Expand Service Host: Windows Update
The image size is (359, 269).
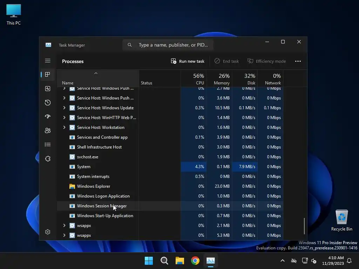[65, 108]
